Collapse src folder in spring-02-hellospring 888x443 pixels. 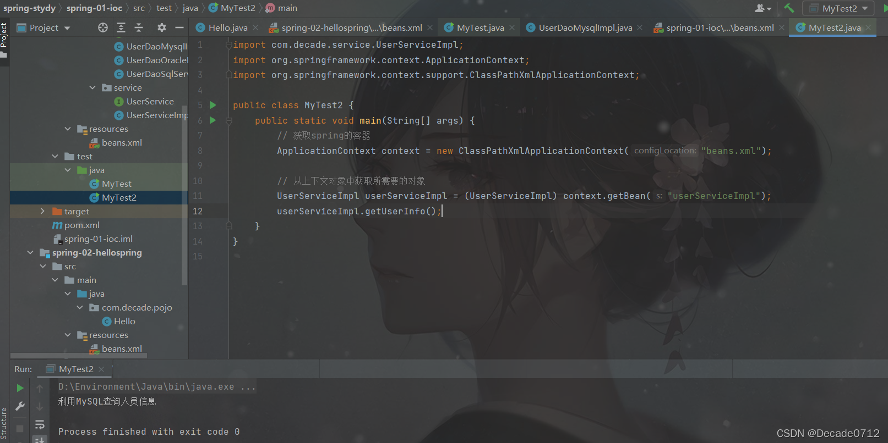[43, 267]
